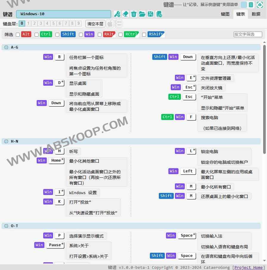Click the list icon in the top-right header
The height and width of the screenshot is (270, 267).
point(251,5)
